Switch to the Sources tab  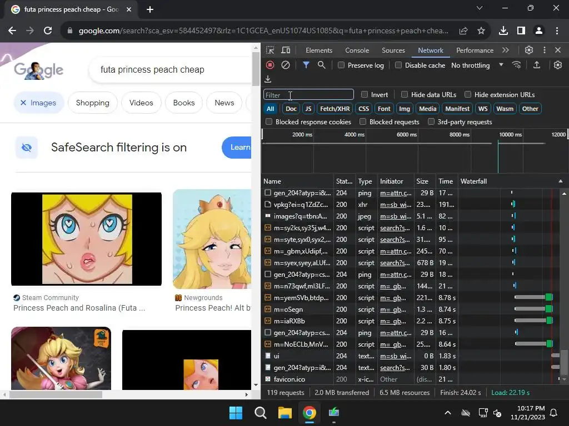coord(393,50)
